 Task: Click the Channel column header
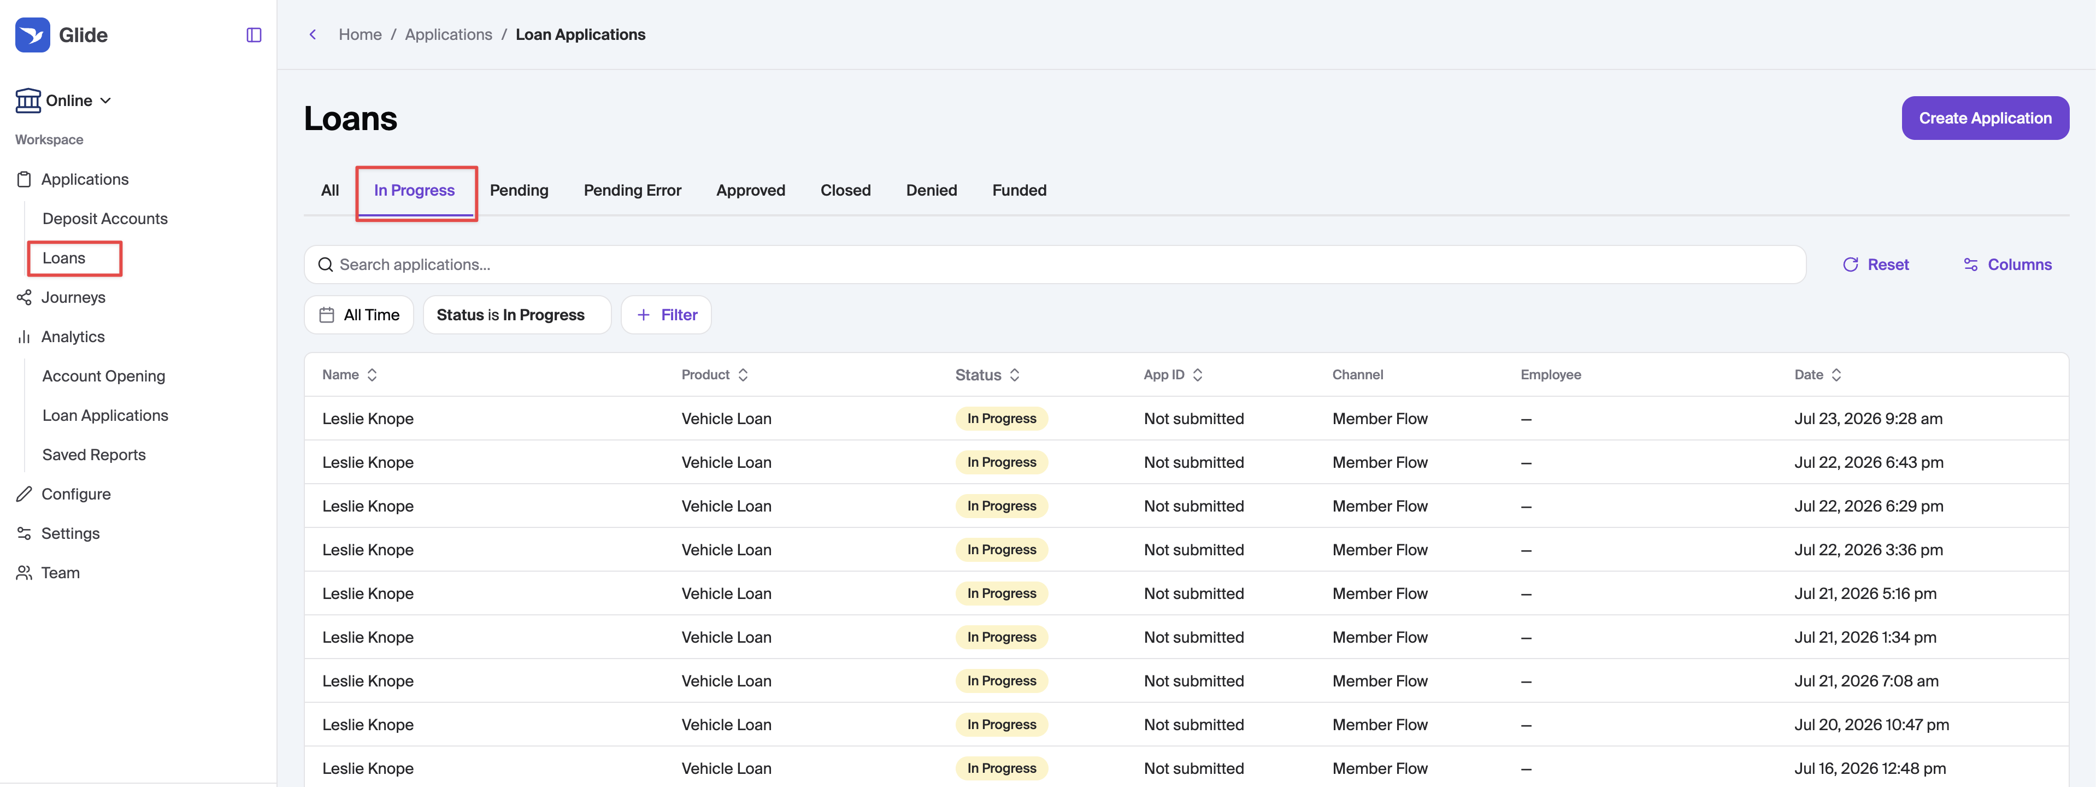point(1357,374)
